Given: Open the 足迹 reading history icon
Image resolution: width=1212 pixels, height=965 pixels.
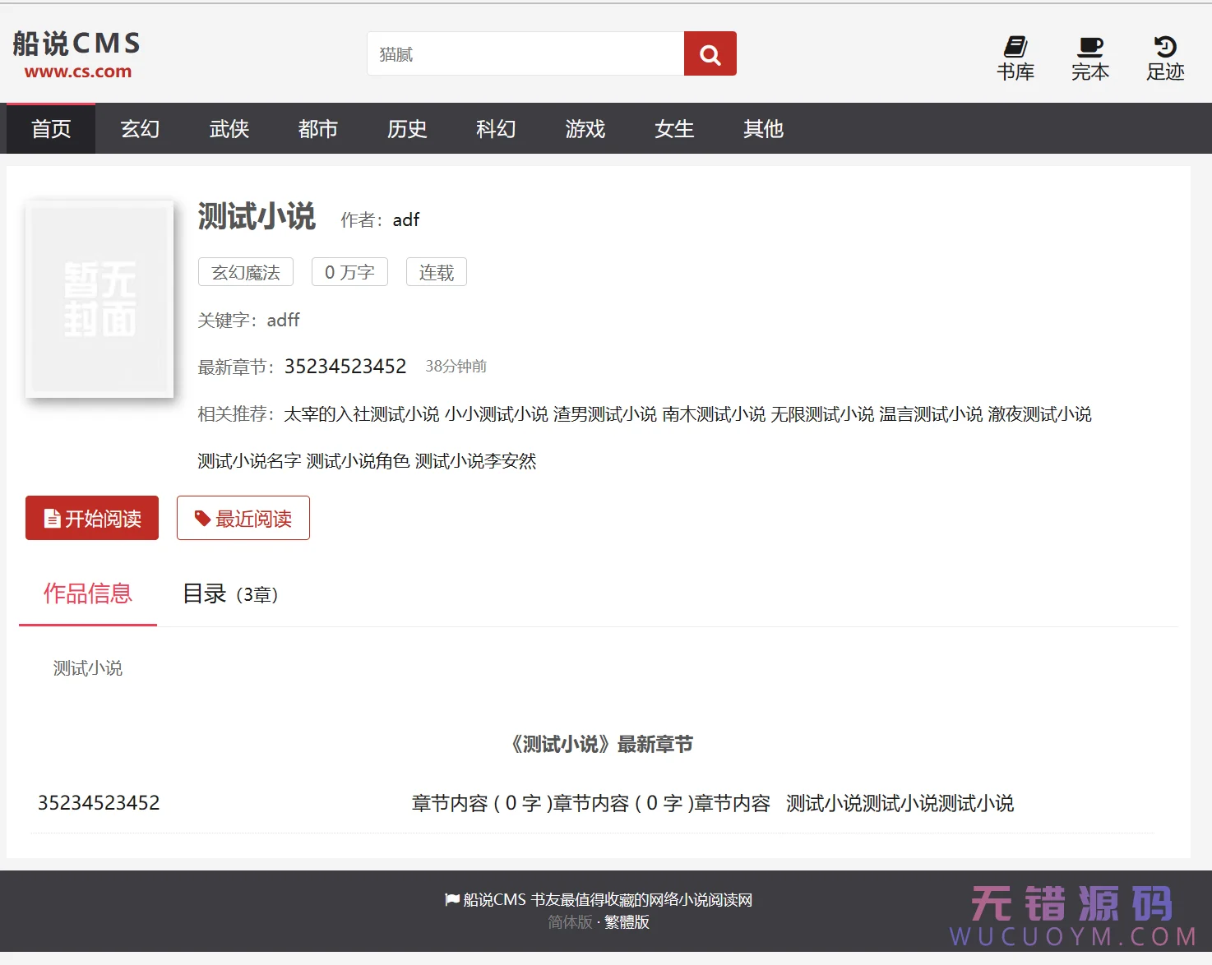Looking at the screenshot, I should (1164, 58).
